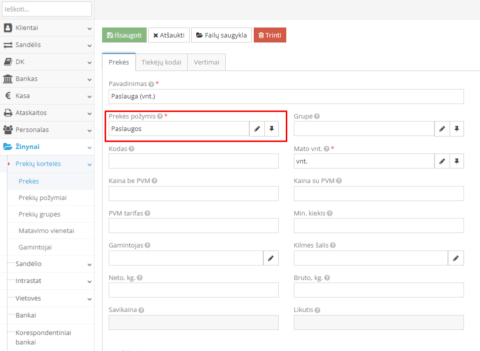
Task: Click the Žinynai open folder icon
Action: coord(8,146)
